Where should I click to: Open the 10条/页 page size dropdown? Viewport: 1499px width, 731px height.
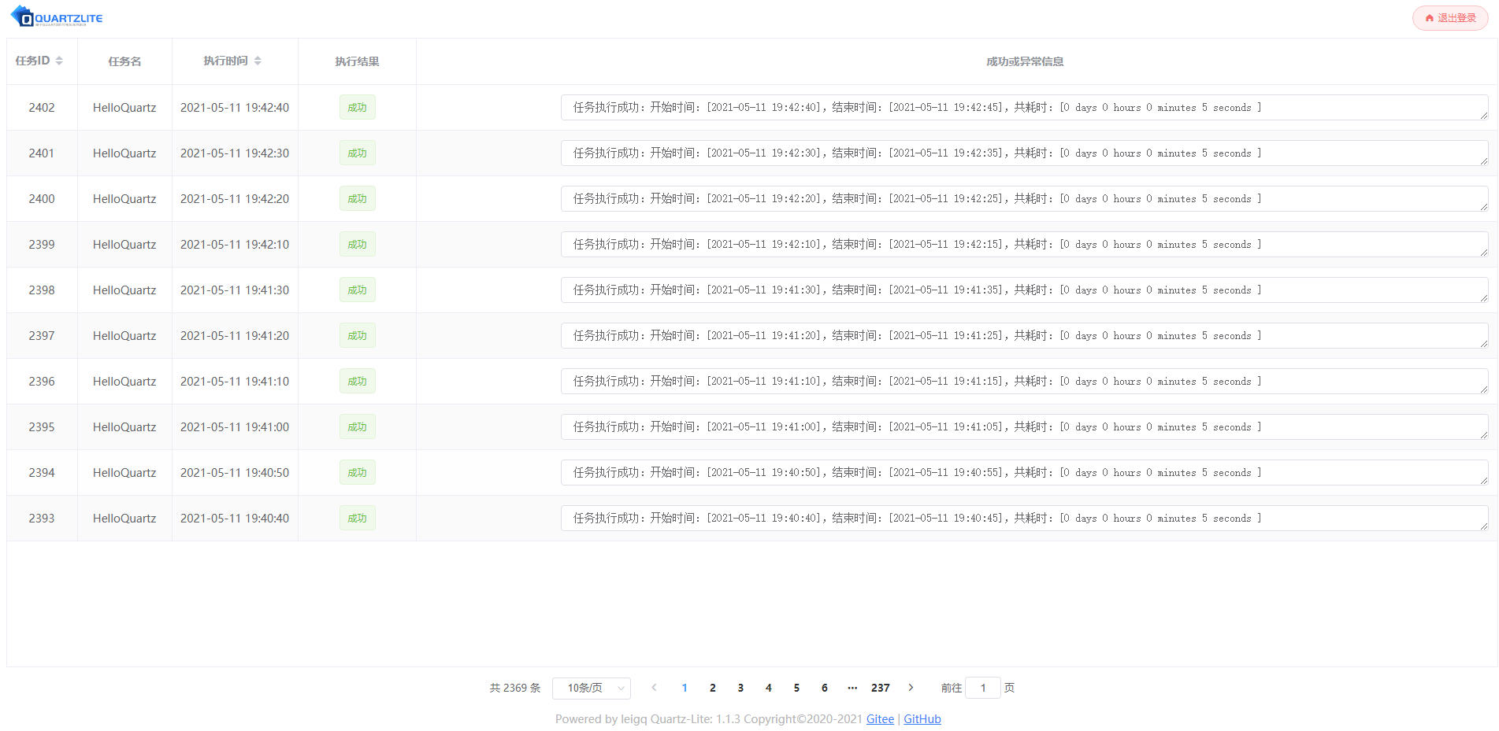point(592,688)
